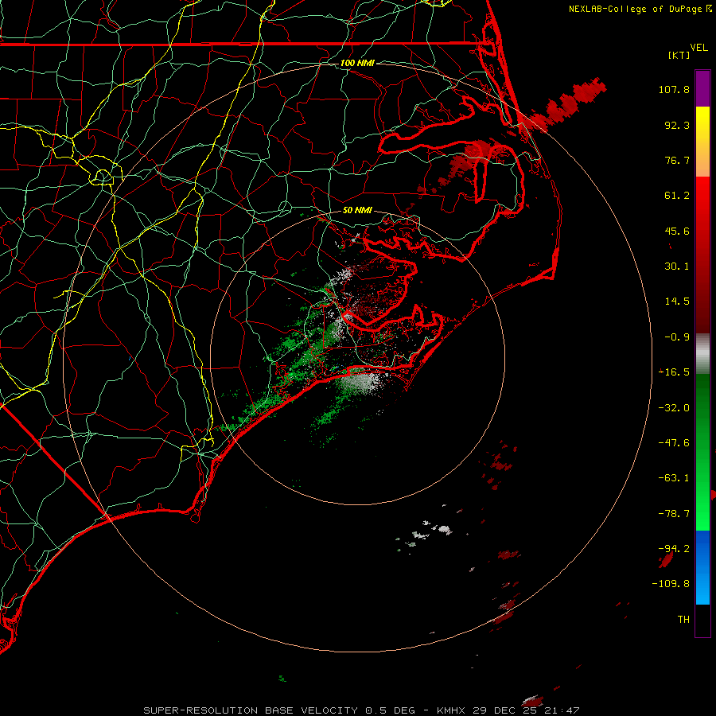Pick the gray near-zero segment of the scale
The width and height of the screenshot is (716, 716).
702,354
